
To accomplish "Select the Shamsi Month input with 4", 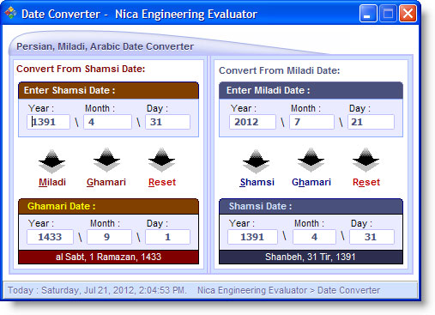I will pyautogui.click(x=107, y=122).
